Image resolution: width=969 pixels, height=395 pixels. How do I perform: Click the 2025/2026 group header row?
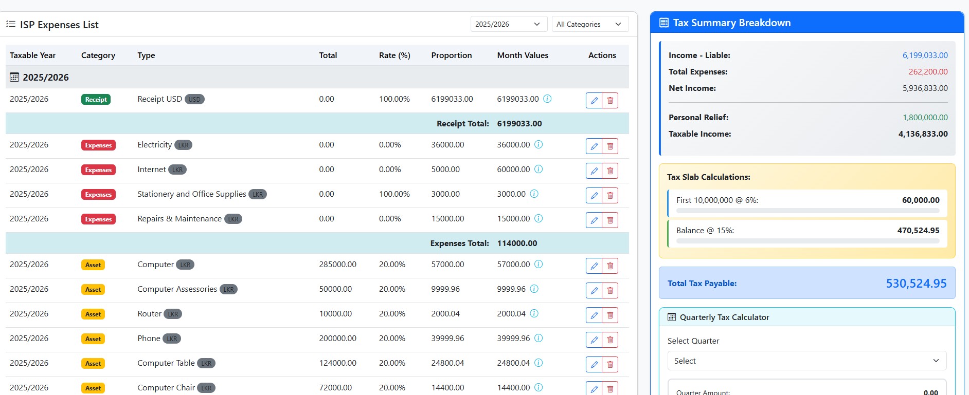point(46,78)
